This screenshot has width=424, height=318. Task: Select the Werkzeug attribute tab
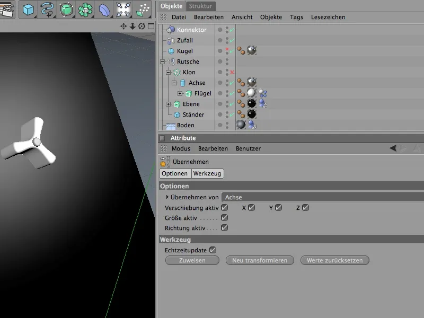[207, 173]
